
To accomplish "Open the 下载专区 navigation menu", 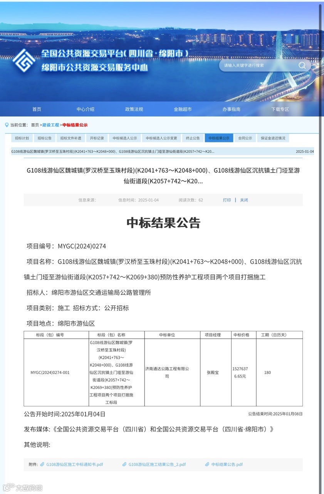I will pyautogui.click(x=280, y=109).
